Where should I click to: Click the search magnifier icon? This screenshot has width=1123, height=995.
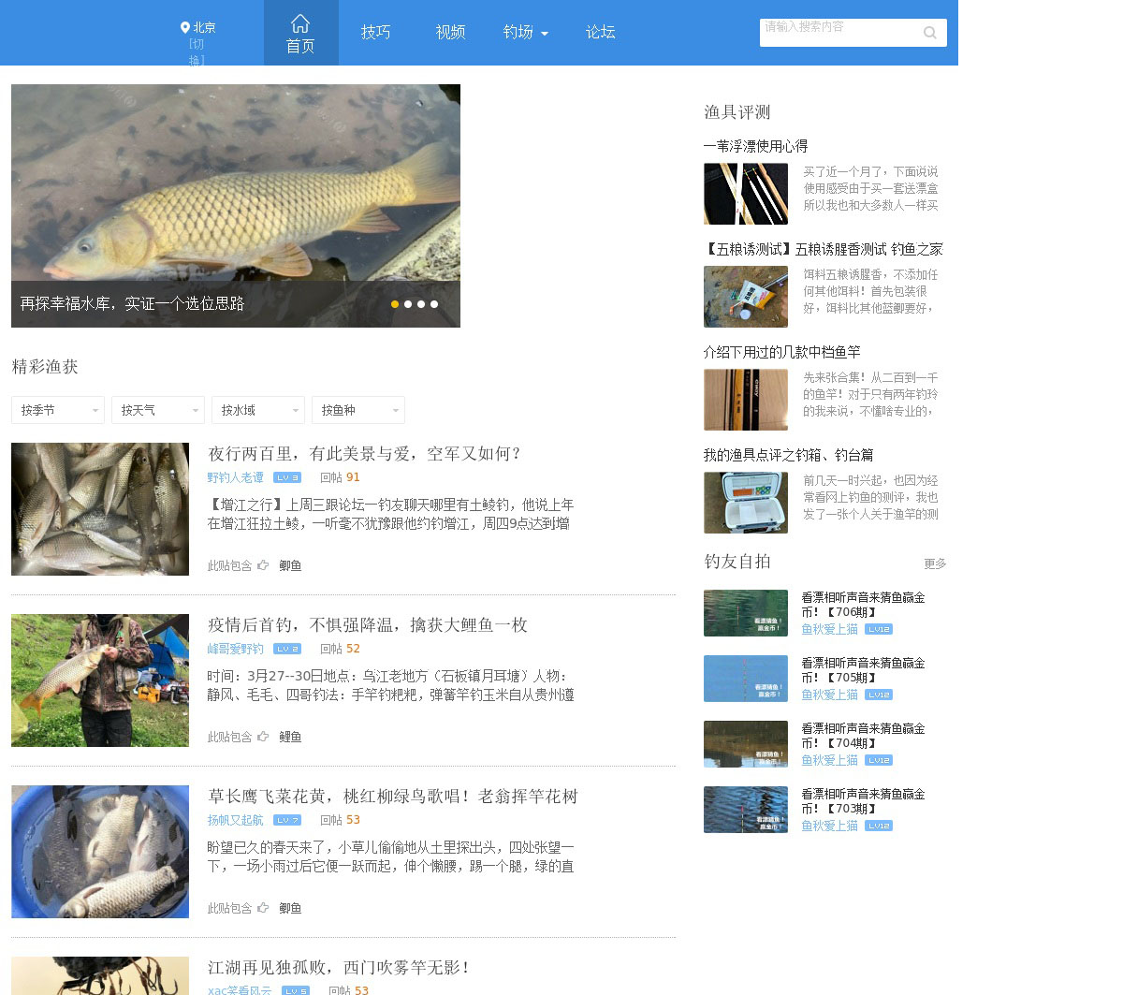click(x=929, y=33)
